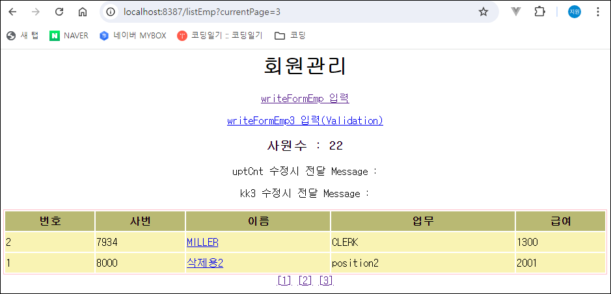Select the CLERK job cell
This screenshot has height=294, width=611.
click(423, 242)
